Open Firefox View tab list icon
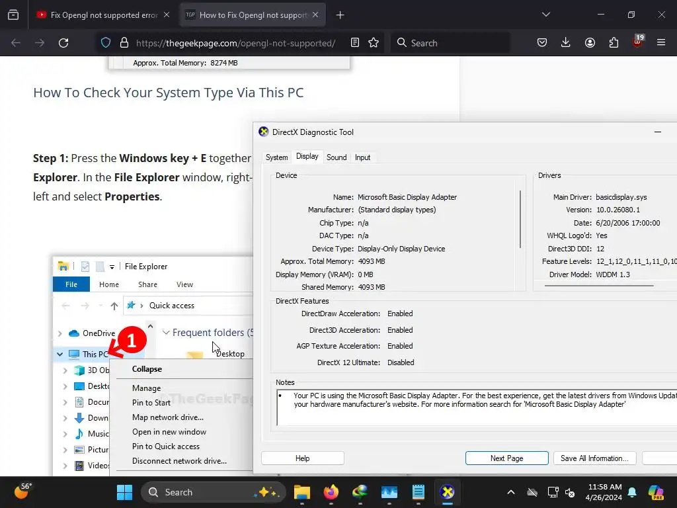Viewport: 677px width, 508px height. pyautogui.click(x=13, y=15)
